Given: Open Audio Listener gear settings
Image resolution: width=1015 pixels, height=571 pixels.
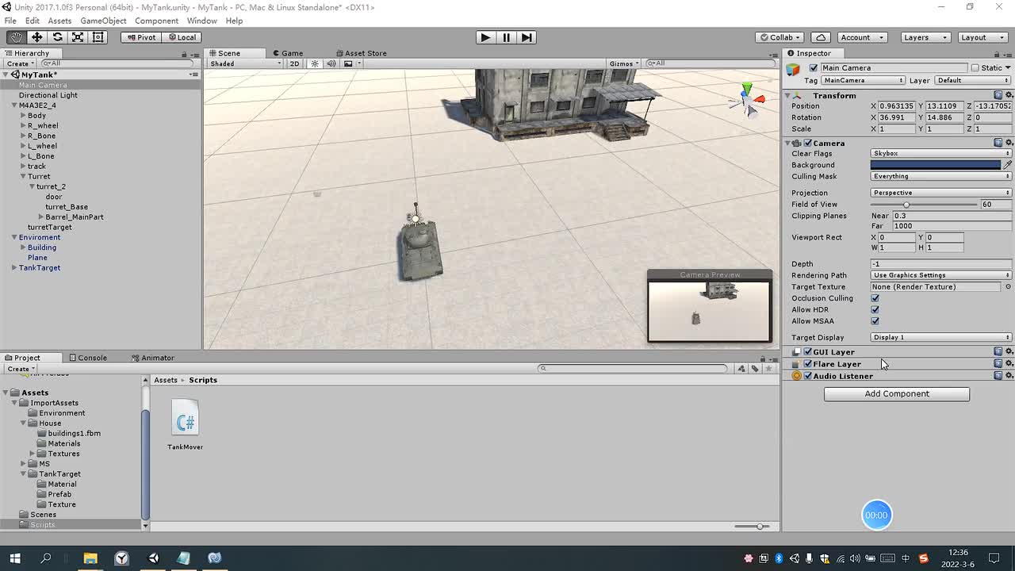Looking at the screenshot, I should [1009, 376].
